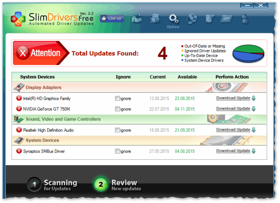Click the Display Adapters graphics card icon
280x203 pixels.
point(19,87)
